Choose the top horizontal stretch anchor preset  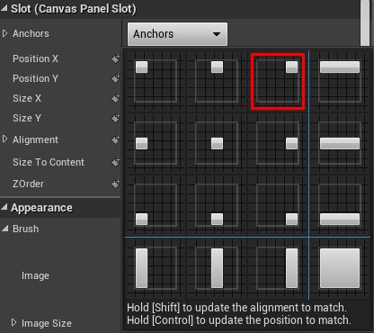point(340,81)
